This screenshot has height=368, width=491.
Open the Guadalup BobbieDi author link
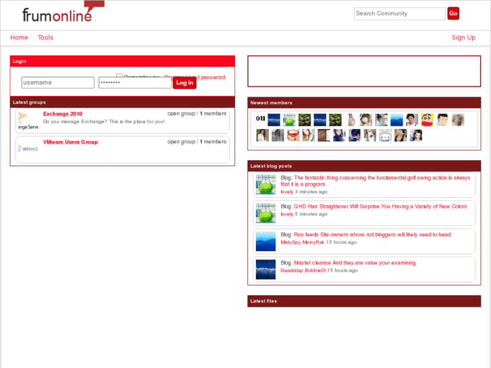pyautogui.click(x=303, y=270)
